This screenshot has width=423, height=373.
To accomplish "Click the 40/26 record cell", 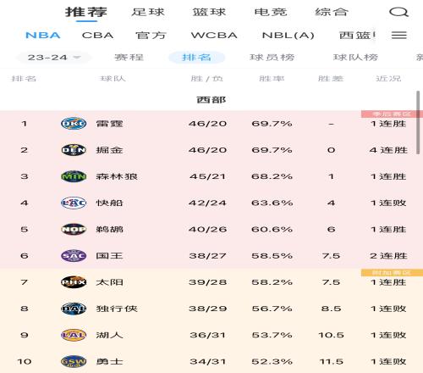I will (208, 229).
